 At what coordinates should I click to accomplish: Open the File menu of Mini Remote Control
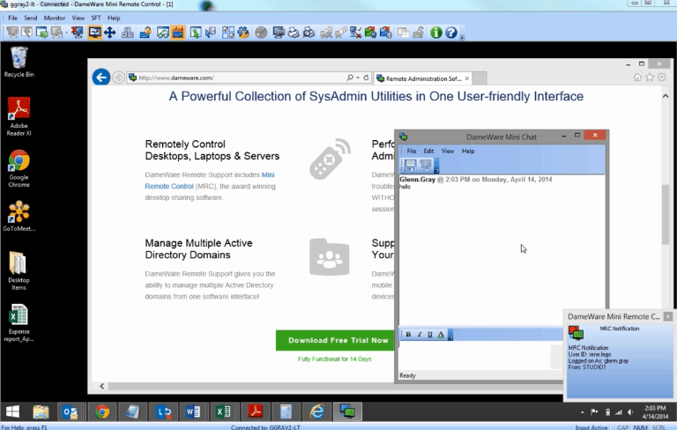(12, 19)
